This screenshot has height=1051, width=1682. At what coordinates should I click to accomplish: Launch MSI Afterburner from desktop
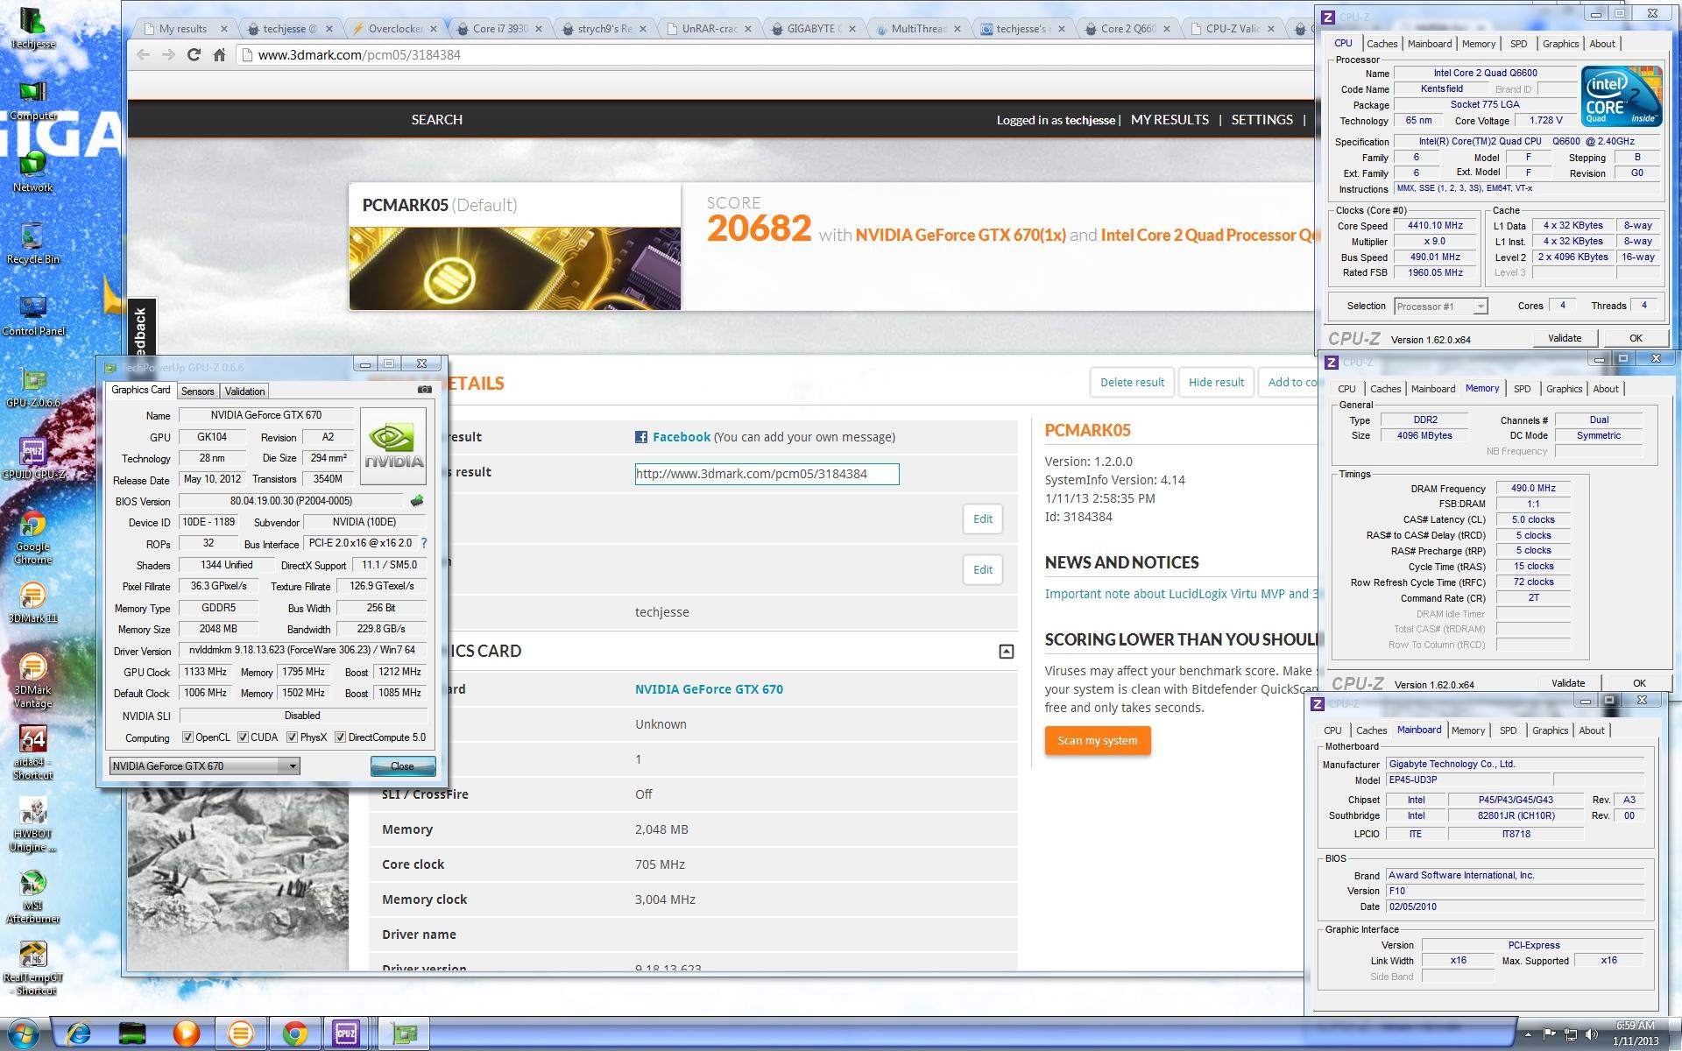(33, 896)
